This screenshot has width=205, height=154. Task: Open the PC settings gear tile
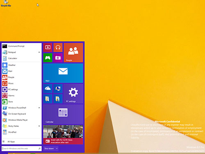pos(73,94)
